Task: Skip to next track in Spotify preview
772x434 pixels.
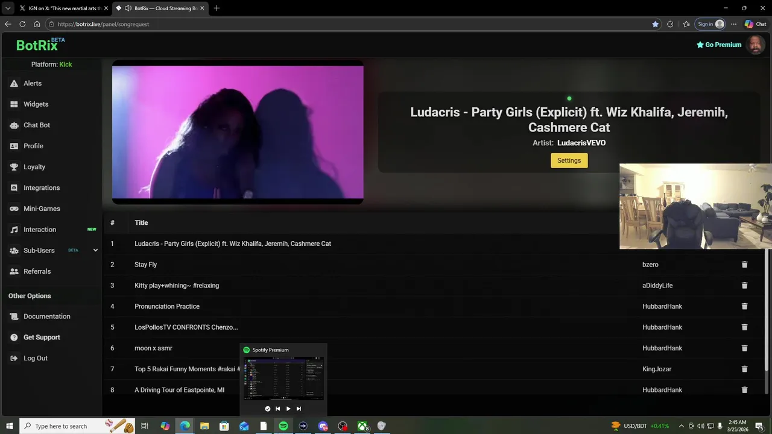Action: [299, 409]
